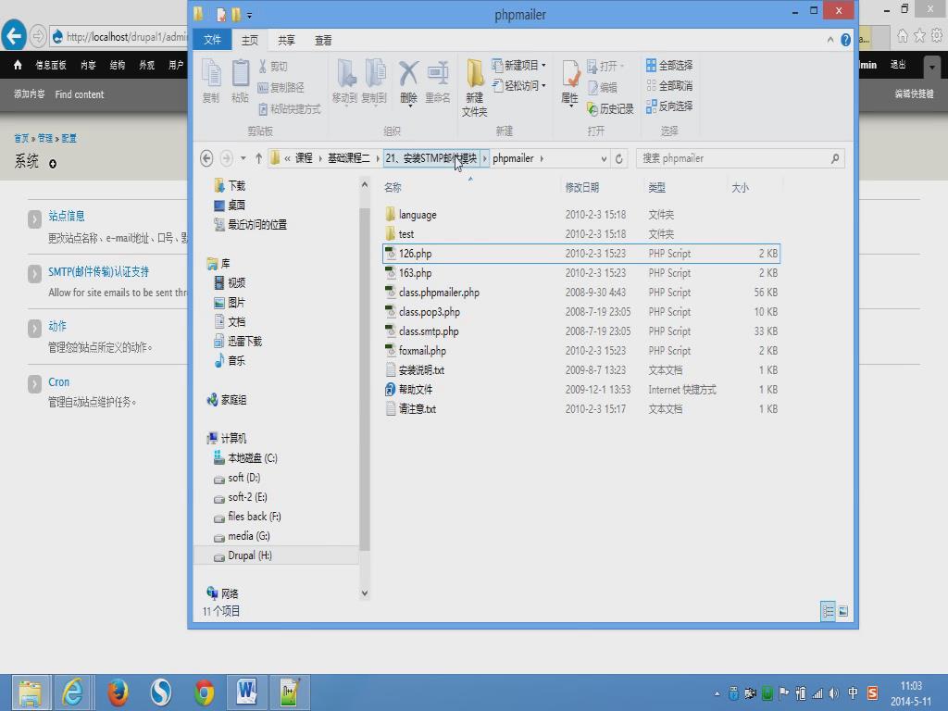Click the up-one-level arrow in Explorer
Viewport: 948px width, 711px height.
click(259, 158)
